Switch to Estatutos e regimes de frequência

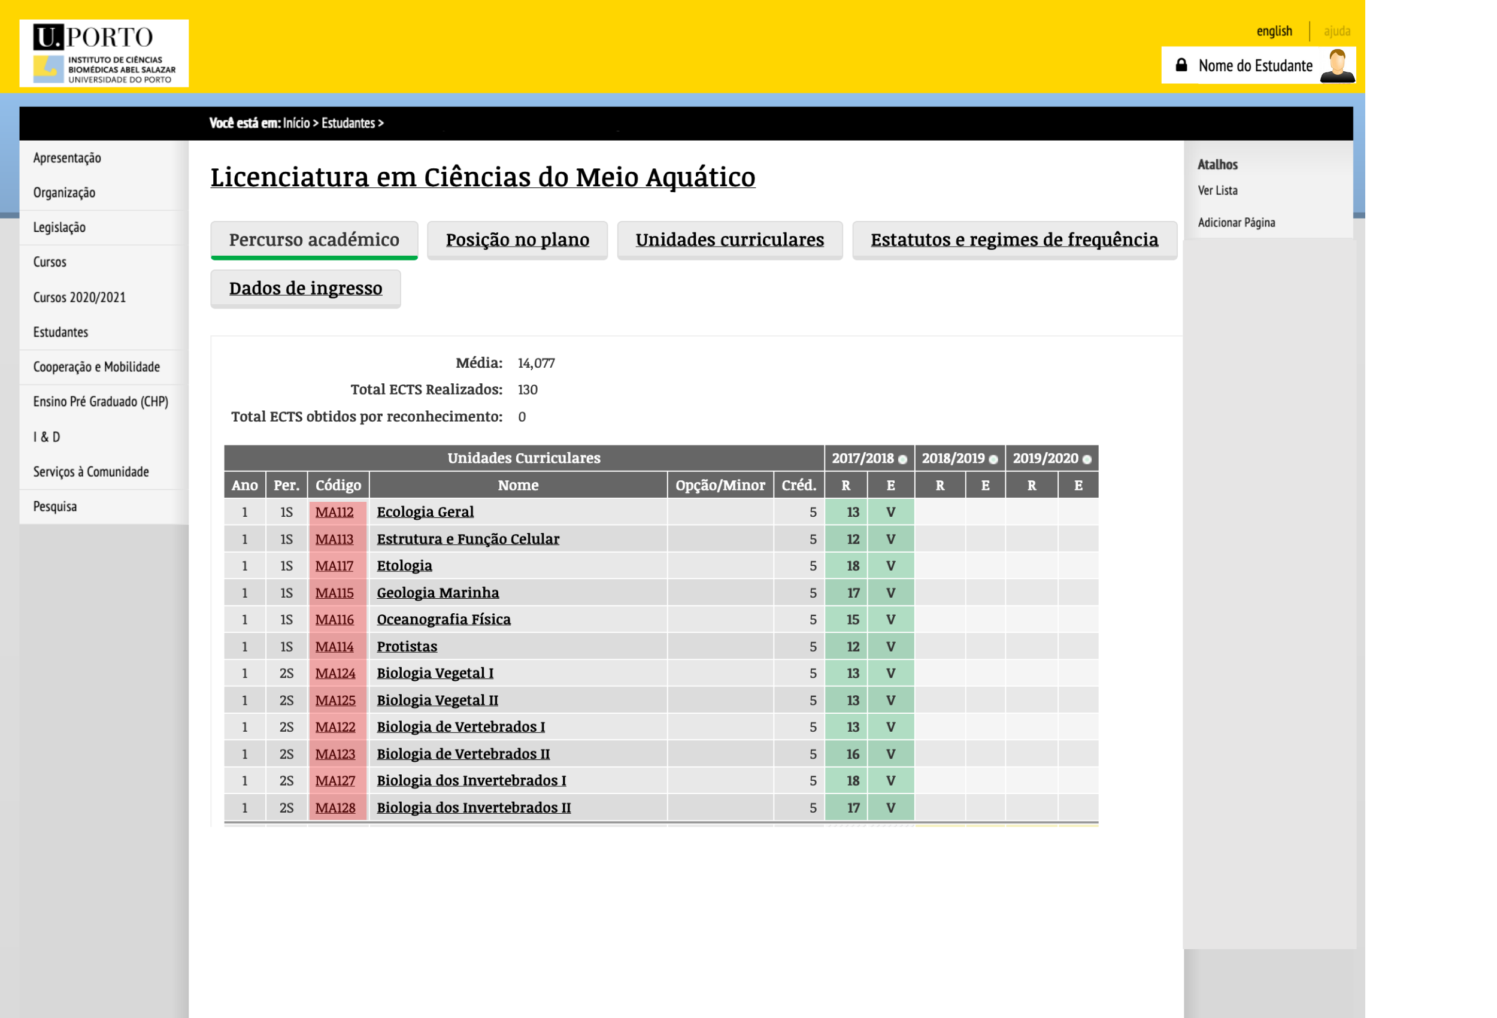click(1014, 240)
